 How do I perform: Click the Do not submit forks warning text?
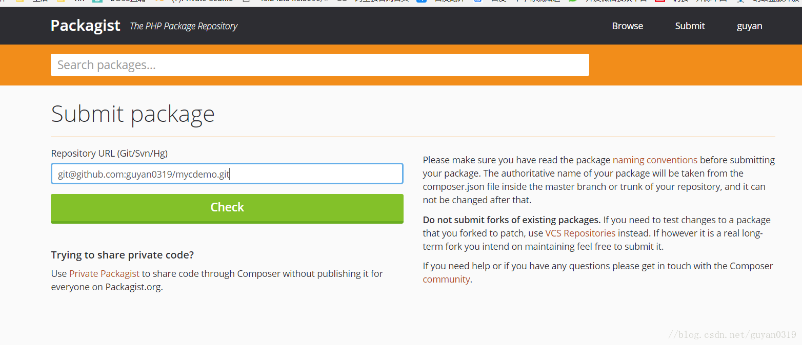point(512,220)
